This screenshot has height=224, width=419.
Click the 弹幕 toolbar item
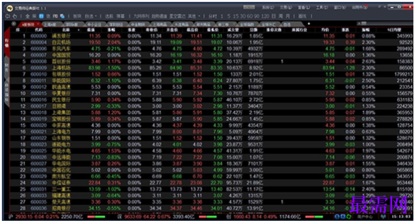[120, 16]
